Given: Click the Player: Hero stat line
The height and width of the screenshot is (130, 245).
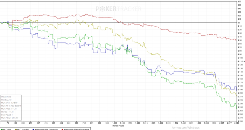Looking at the screenshot, I should (6, 97).
